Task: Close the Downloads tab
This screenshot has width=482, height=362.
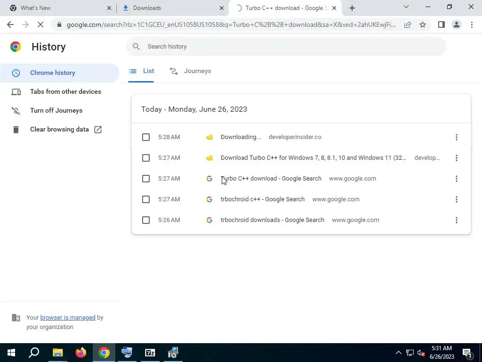Action: coord(222,8)
